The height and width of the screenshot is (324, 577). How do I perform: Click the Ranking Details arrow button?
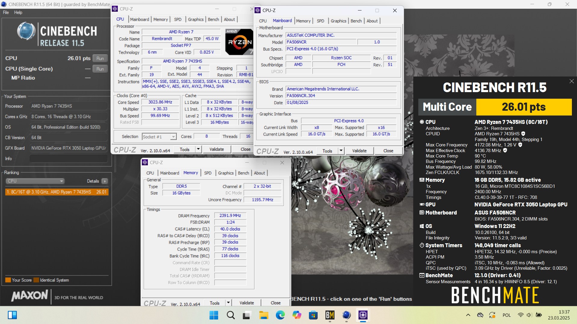point(105,181)
